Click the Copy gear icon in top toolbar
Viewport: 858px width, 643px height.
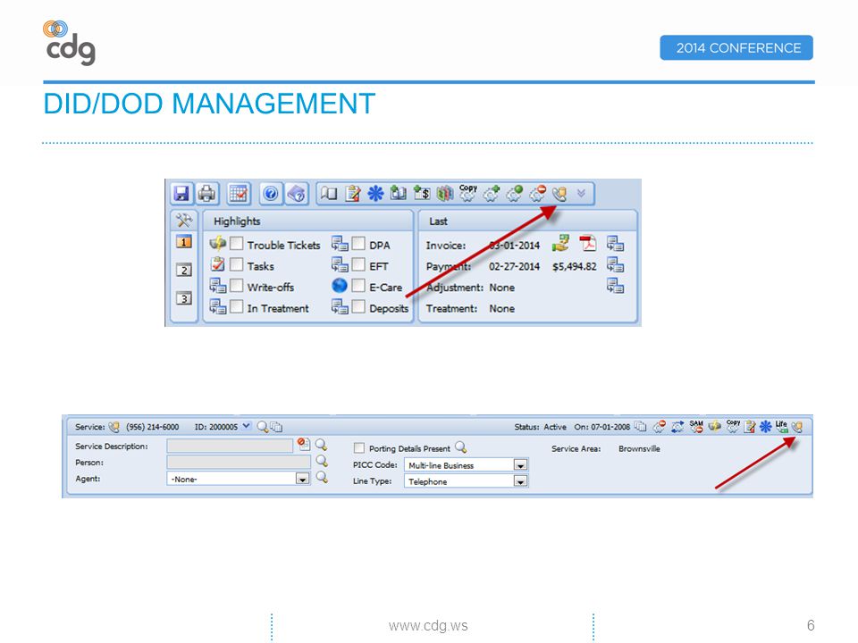pyautogui.click(x=467, y=193)
